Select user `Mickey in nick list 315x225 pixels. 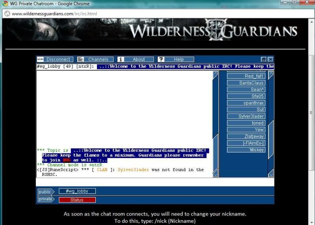[246, 150]
